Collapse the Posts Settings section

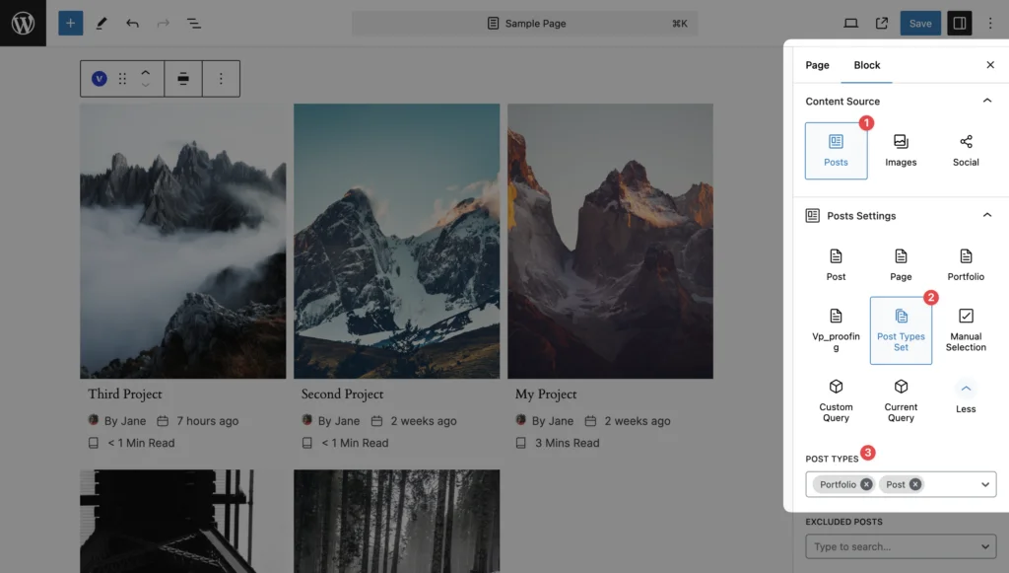(x=987, y=215)
